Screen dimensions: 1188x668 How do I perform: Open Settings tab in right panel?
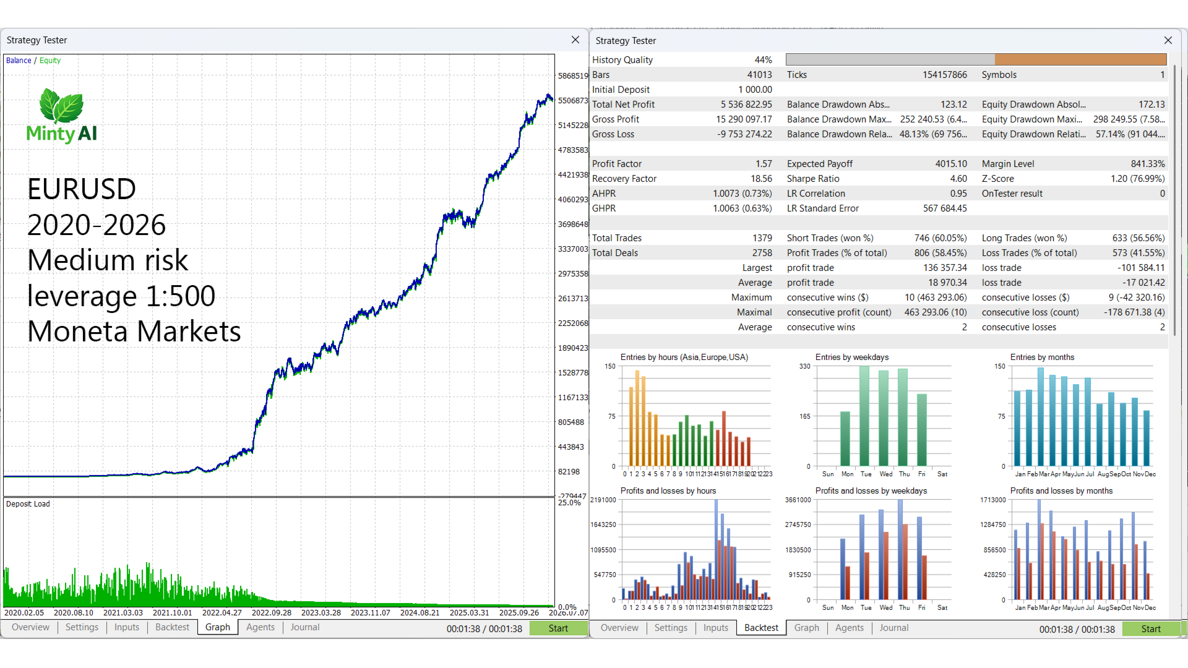[x=671, y=628]
